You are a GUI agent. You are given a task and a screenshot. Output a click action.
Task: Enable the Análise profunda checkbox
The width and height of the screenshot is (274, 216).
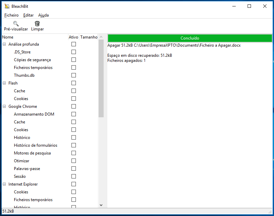[x=73, y=44]
